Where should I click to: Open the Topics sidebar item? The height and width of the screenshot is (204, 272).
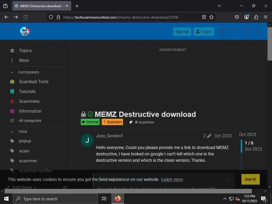click(25, 50)
